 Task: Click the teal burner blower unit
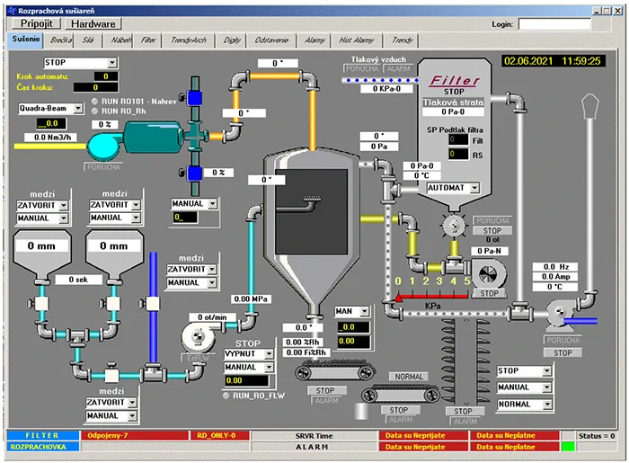click(153, 137)
